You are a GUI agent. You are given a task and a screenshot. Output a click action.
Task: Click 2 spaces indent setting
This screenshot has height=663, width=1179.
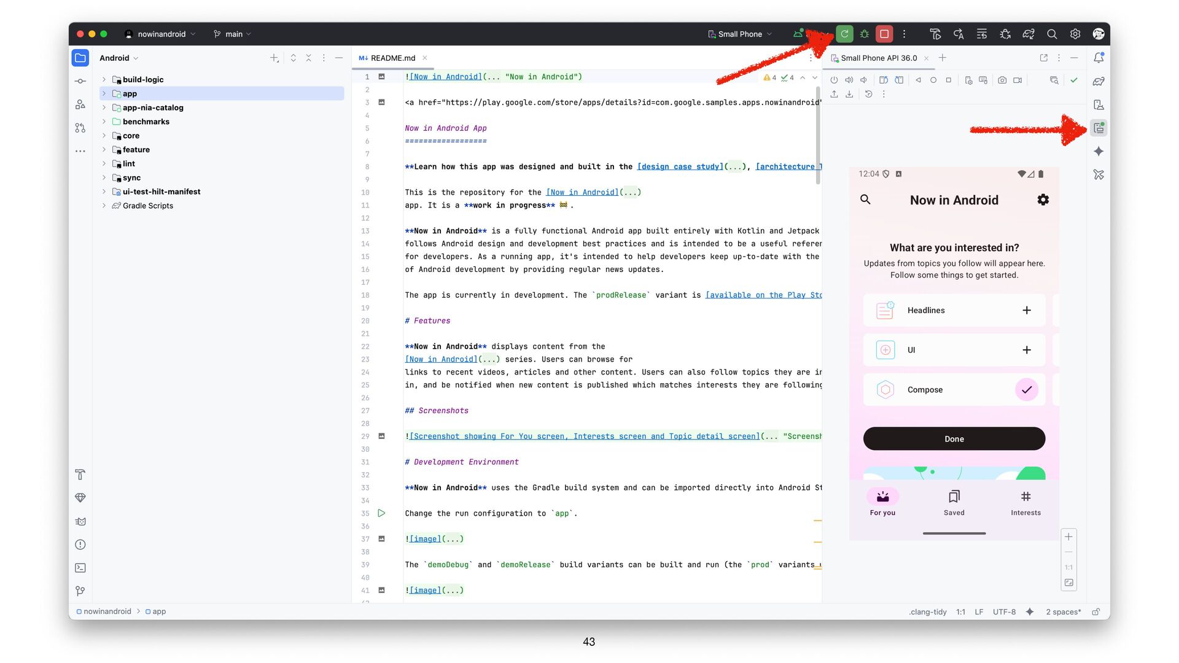click(1063, 611)
